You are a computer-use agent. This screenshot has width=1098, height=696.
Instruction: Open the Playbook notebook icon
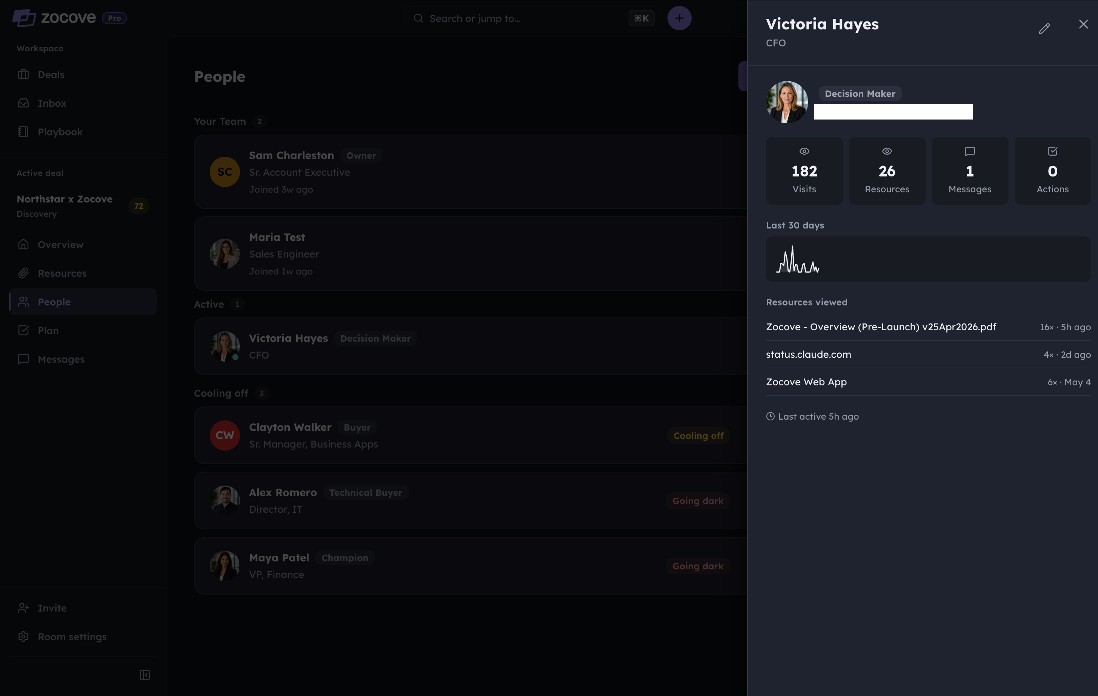23,132
